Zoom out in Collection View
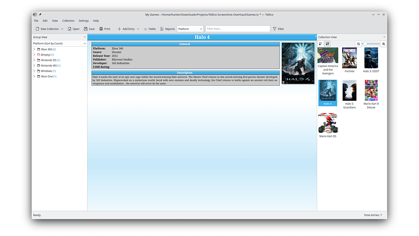The width and height of the screenshot is (419, 236). [x=359, y=44]
